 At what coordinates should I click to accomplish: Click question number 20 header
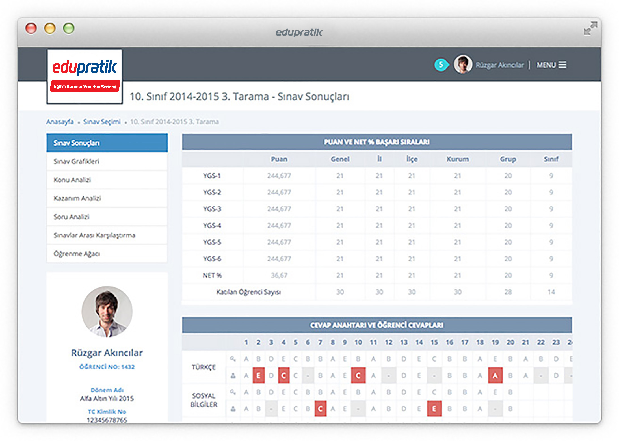(x=510, y=342)
